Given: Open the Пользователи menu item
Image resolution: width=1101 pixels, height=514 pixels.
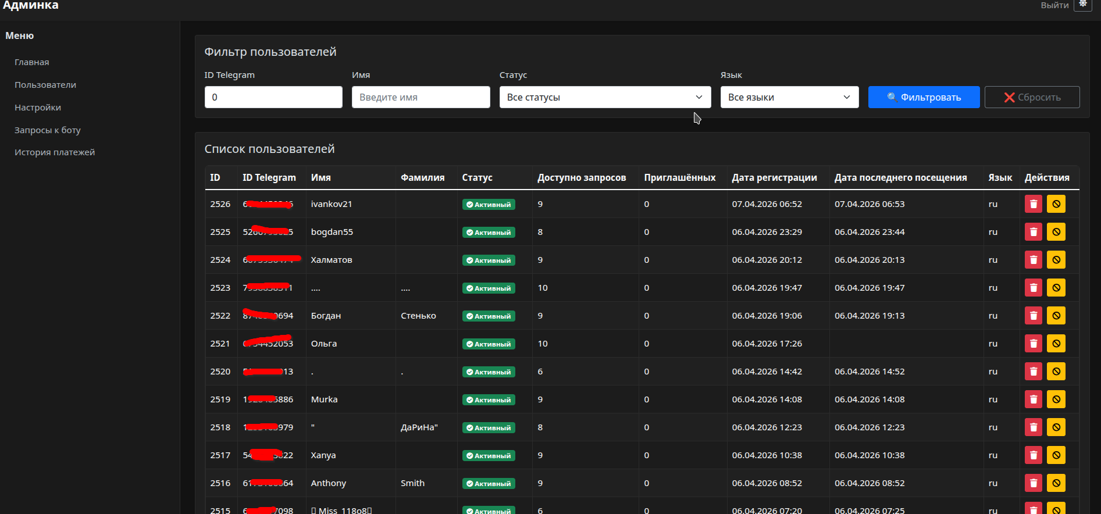Looking at the screenshot, I should [45, 85].
